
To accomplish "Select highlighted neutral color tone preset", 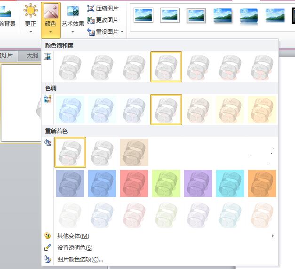I will click(166, 110).
